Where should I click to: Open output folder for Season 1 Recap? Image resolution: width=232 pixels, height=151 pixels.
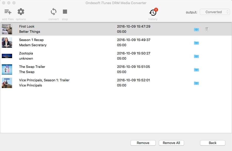196,43
